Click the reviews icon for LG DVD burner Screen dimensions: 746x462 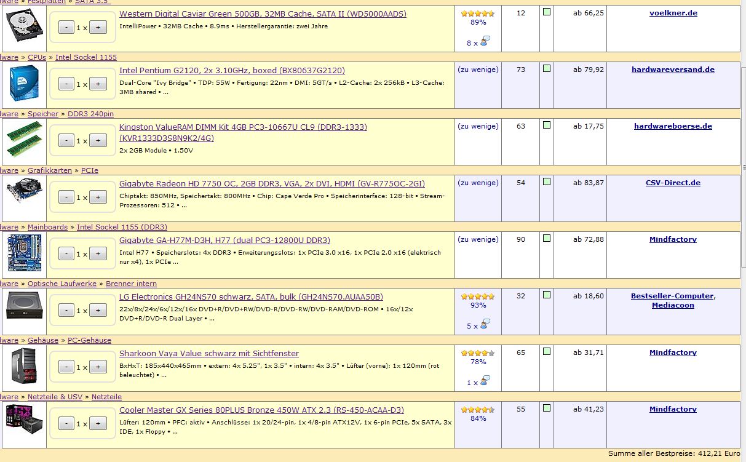pyautogui.click(x=485, y=325)
